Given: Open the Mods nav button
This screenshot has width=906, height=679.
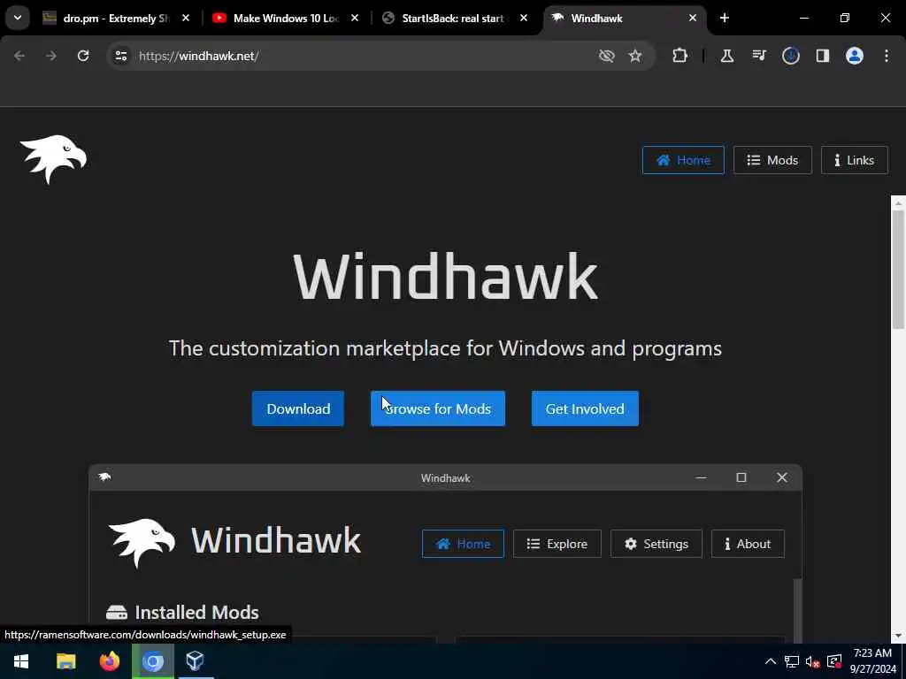Looking at the screenshot, I should pos(772,160).
